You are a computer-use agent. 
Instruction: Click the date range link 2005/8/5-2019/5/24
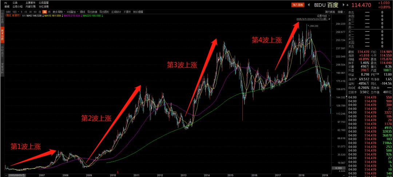click(x=312, y=19)
